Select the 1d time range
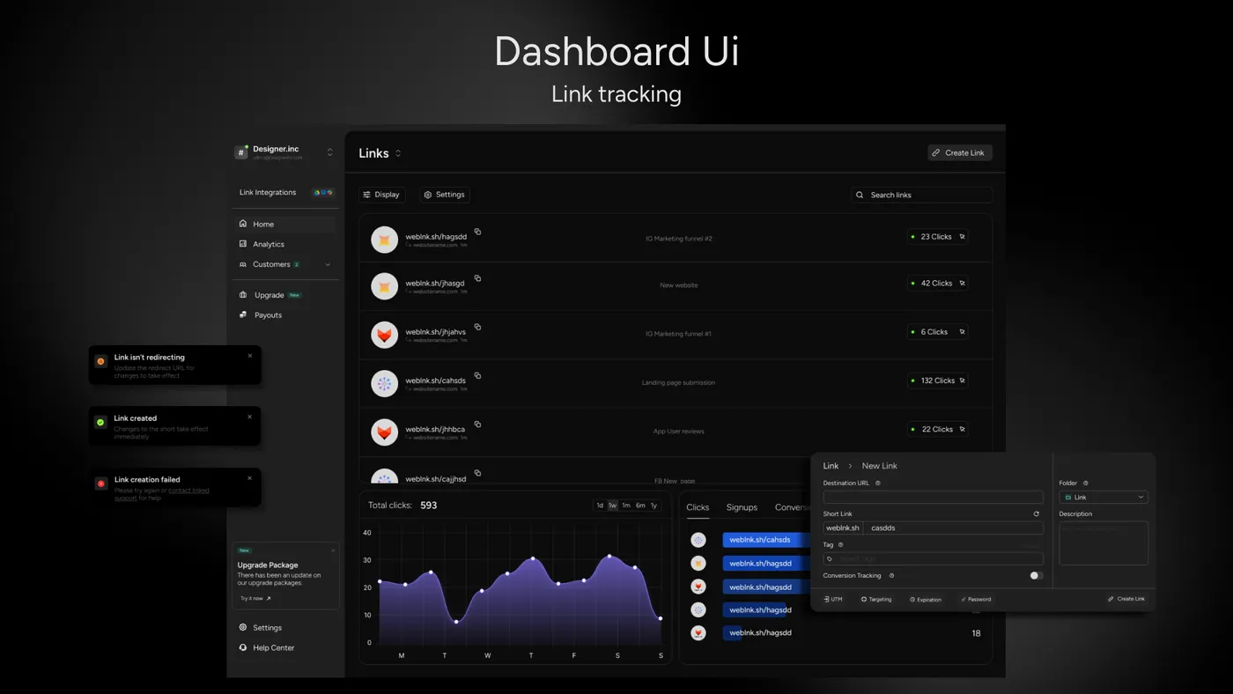 pyautogui.click(x=600, y=506)
